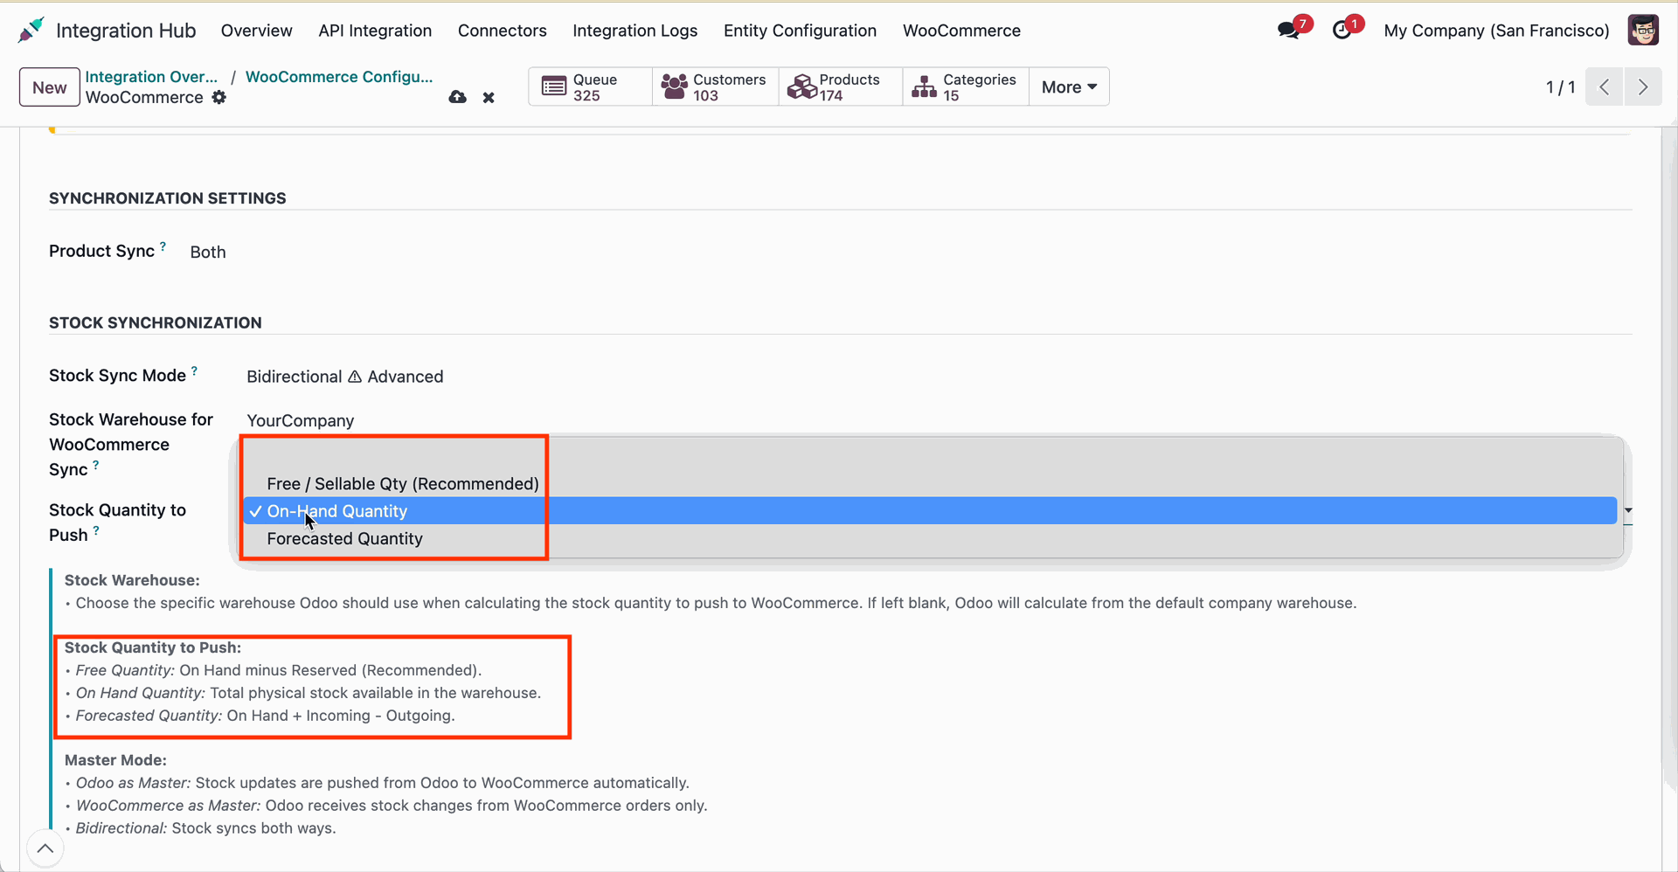Viewport: 1678px width, 872px height.
Task: Open the Integration Logs menu
Action: [635, 31]
